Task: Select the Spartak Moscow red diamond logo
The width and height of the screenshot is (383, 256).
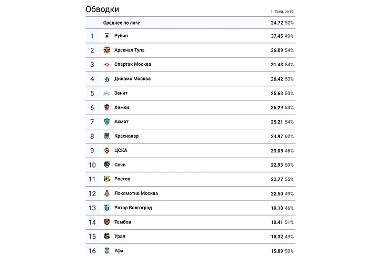Action: click(107, 65)
